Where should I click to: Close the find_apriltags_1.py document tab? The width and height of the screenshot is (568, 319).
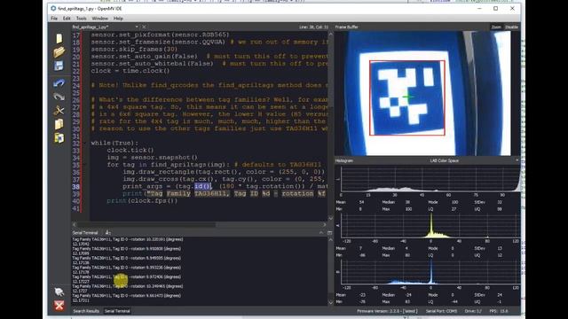(x=144, y=27)
